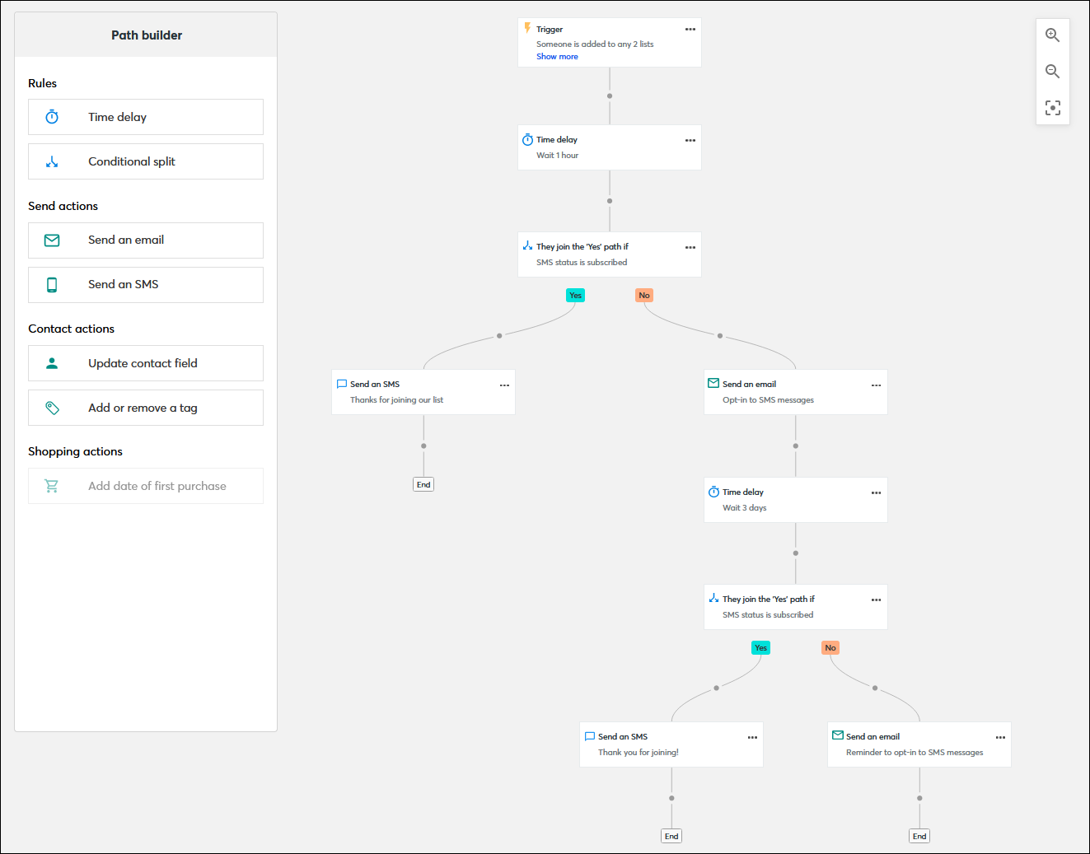Click the Yes label under the first split
Image resolution: width=1090 pixels, height=854 pixels.
[x=575, y=295]
